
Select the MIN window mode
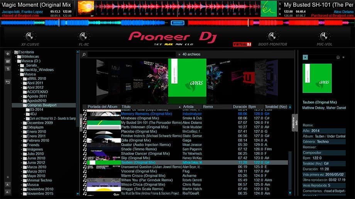click(x=179, y=45)
